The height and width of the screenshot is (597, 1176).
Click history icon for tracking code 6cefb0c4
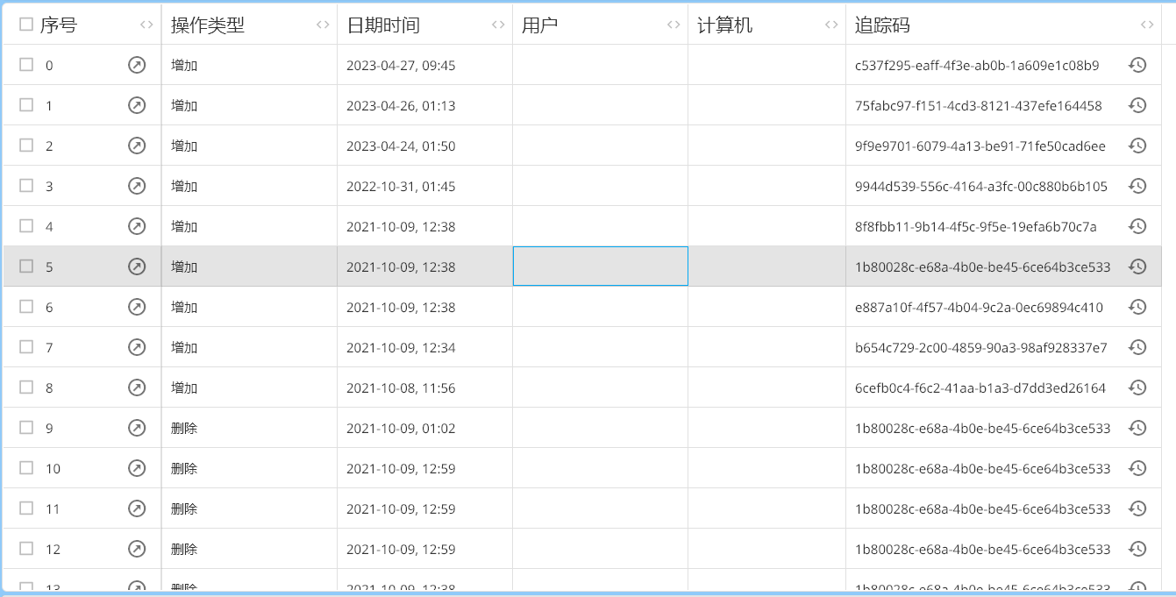tap(1137, 387)
